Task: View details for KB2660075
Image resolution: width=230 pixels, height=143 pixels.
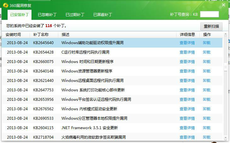Action: pos(187,62)
